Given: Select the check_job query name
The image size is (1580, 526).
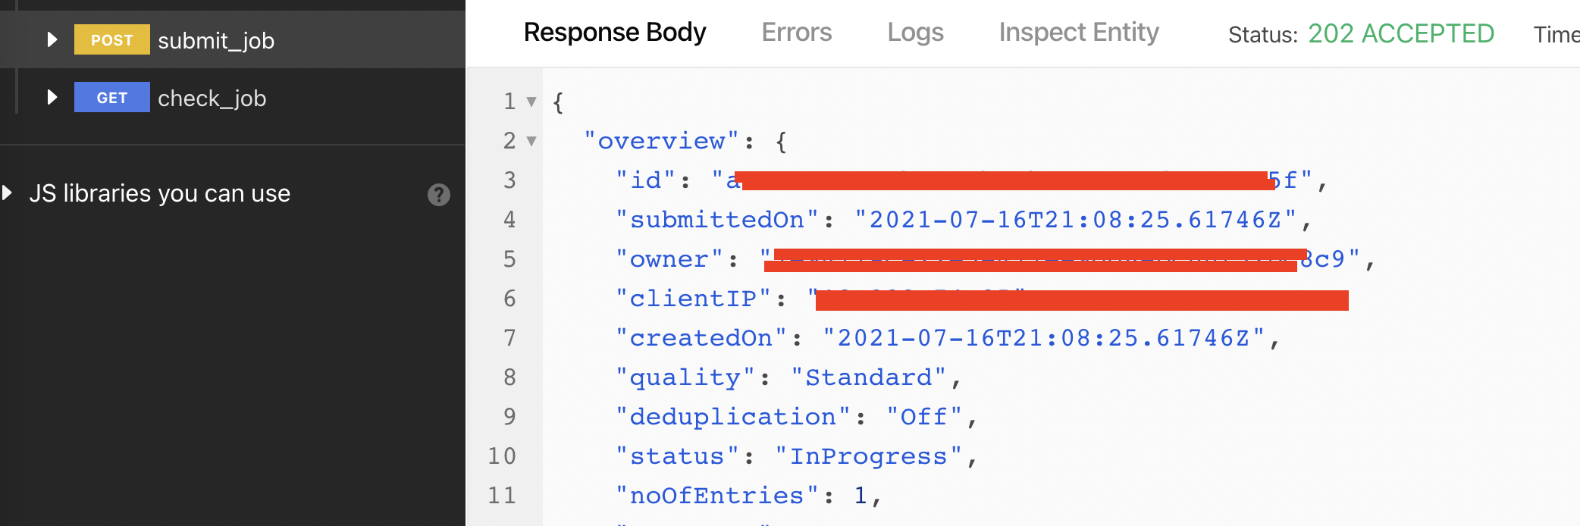Looking at the screenshot, I should point(212,98).
